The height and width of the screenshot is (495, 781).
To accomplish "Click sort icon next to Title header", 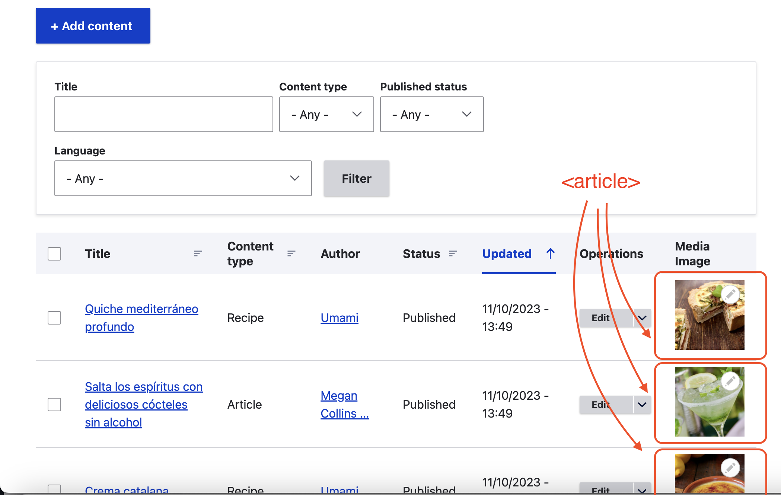I will [x=198, y=253].
